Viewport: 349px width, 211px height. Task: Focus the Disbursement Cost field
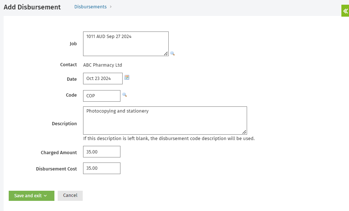(x=102, y=168)
